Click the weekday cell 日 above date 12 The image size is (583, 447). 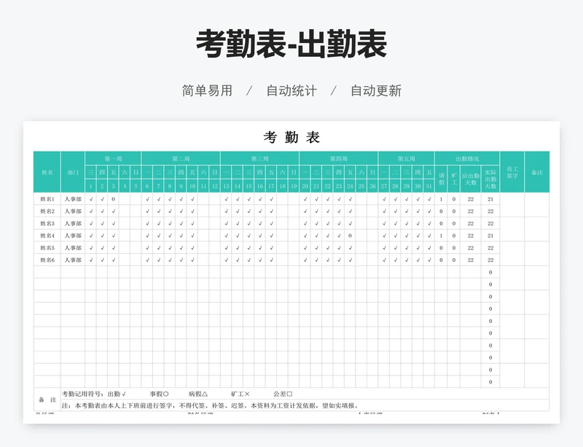(214, 172)
